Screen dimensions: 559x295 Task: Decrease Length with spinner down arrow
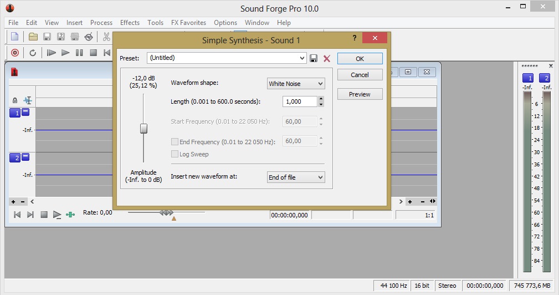coord(321,104)
